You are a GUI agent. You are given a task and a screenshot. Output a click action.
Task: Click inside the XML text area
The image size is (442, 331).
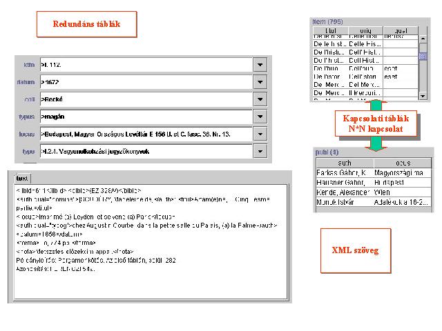[151, 242]
